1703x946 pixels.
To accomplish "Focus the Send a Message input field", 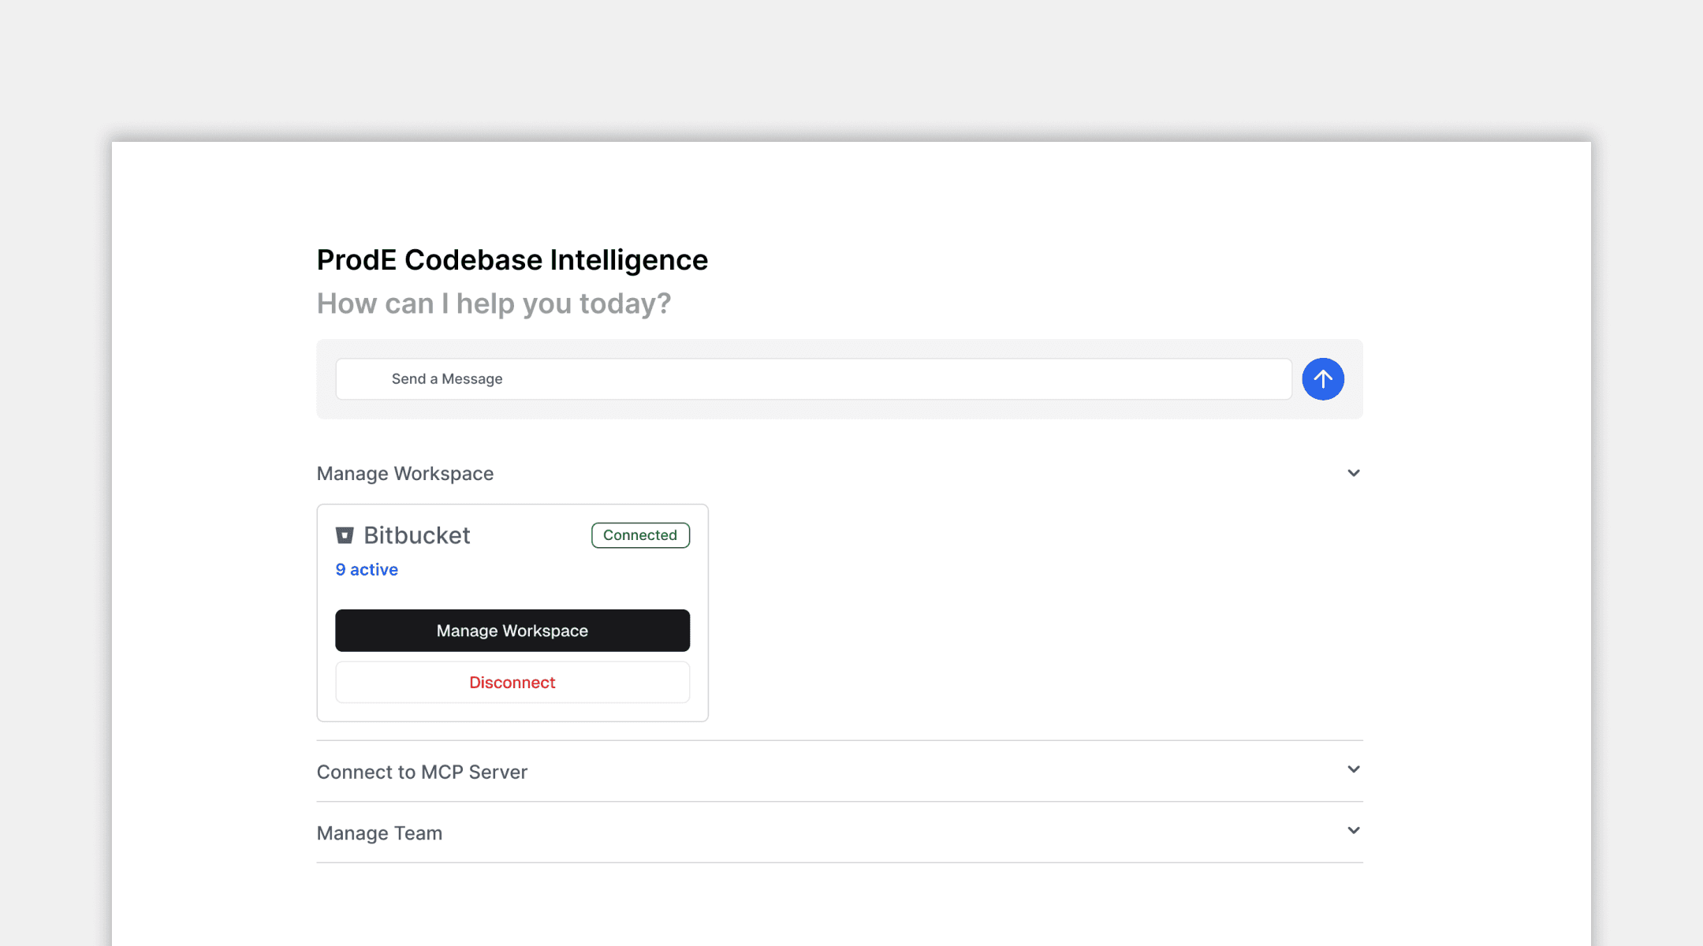I will (x=813, y=379).
